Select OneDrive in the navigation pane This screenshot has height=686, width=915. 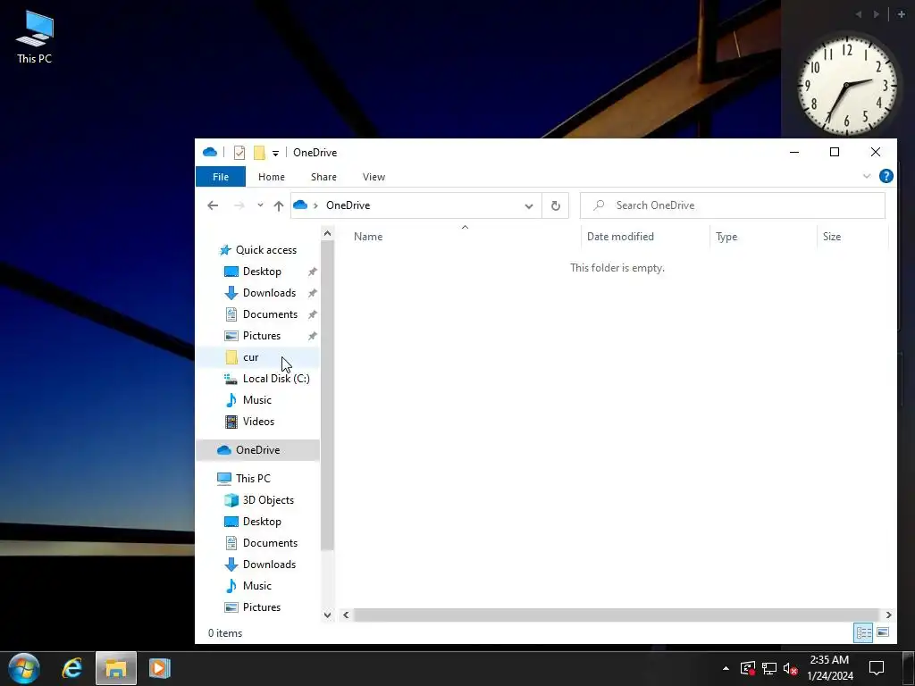pos(257,450)
